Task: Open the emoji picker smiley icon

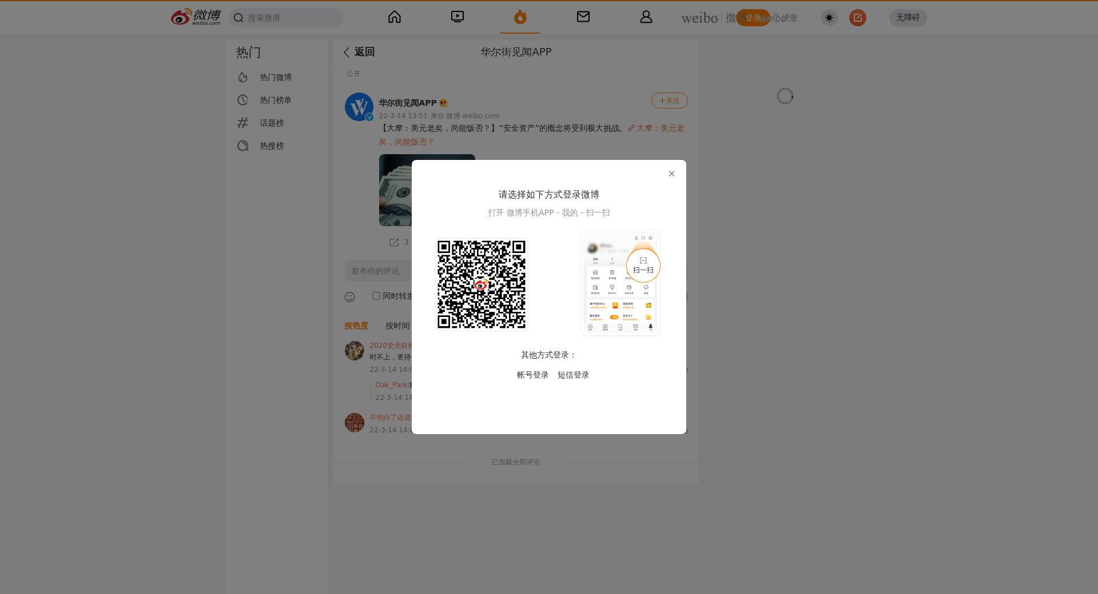Action: pyautogui.click(x=350, y=297)
